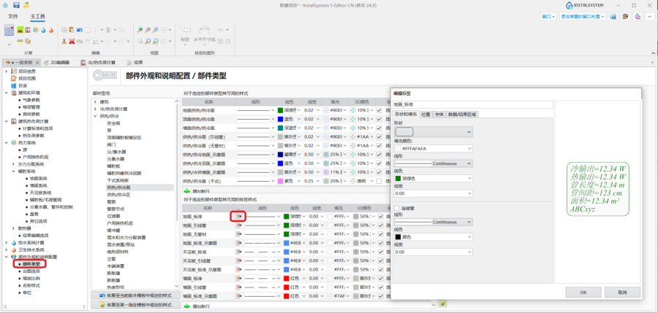Image resolution: width=658 pixels, height=313 pixels.
Task: Open the 数据/结果区域 tab in dialog
Action: coord(462,114)
